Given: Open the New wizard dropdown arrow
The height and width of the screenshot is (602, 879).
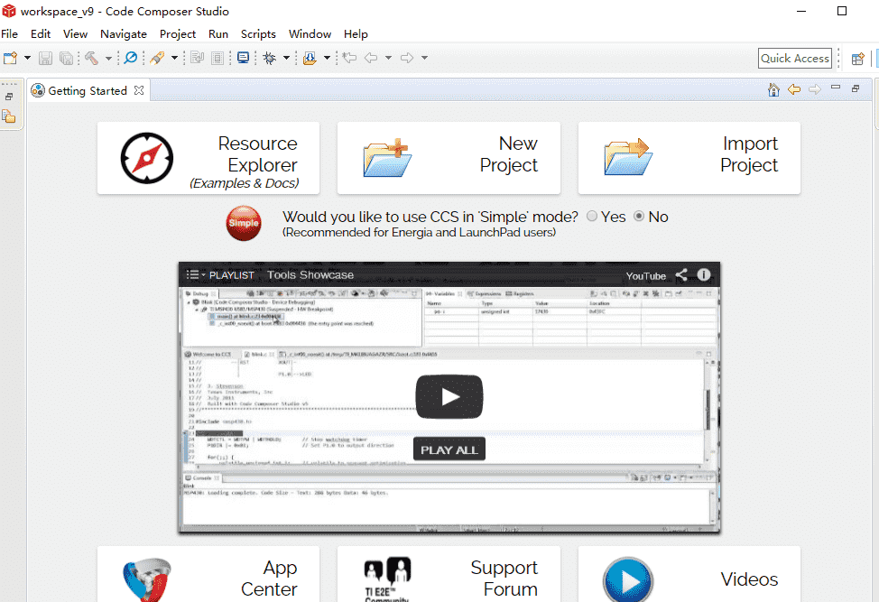Looking at the screenshot, I should (x=27, y=58).
